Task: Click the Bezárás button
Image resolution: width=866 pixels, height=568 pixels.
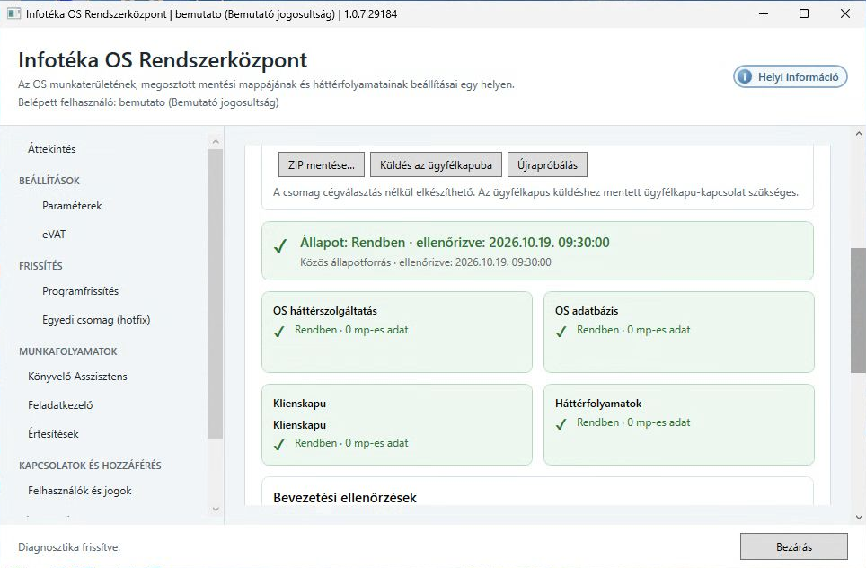Action: pos(793,547)
